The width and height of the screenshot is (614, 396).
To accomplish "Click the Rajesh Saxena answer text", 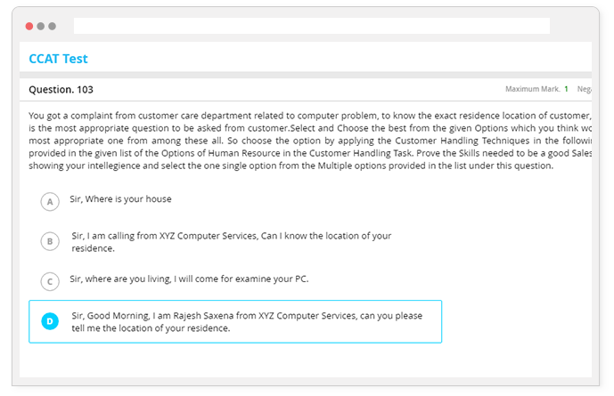I will pos(247,322).
